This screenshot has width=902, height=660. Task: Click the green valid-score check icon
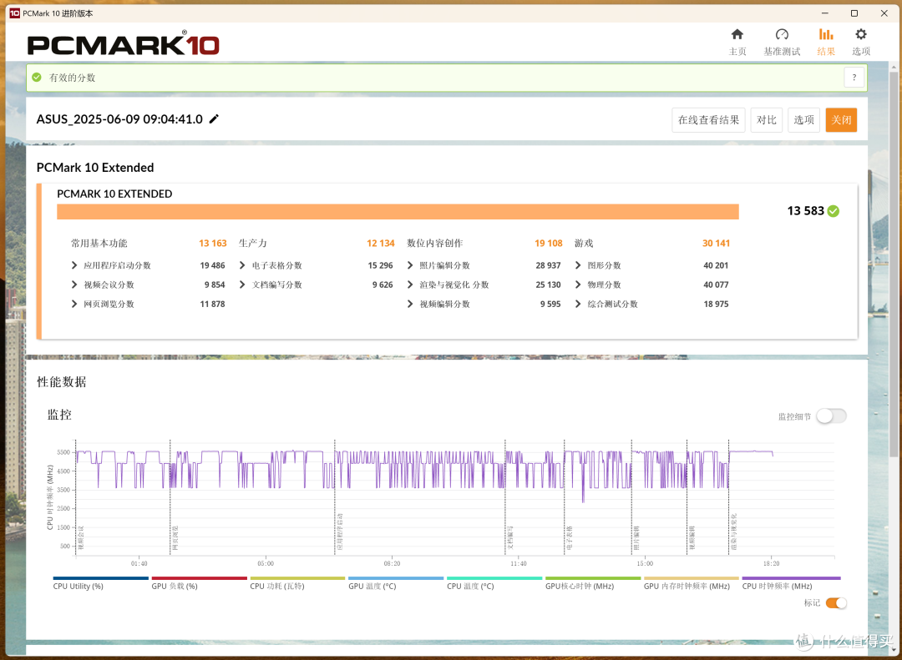coord(37,77)
